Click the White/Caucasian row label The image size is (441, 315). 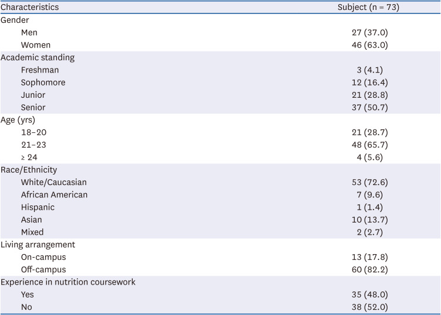[53, 182]
